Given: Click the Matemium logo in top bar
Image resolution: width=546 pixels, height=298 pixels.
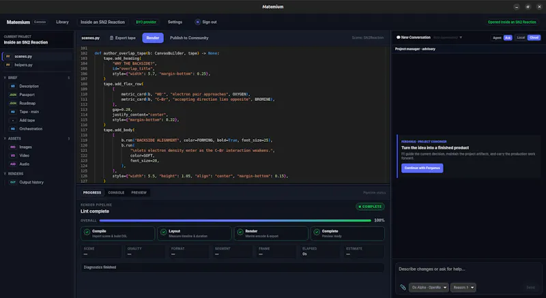Looking at the screenshot, I should coord(18,22).
